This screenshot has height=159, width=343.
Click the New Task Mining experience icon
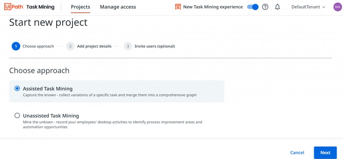178,7
